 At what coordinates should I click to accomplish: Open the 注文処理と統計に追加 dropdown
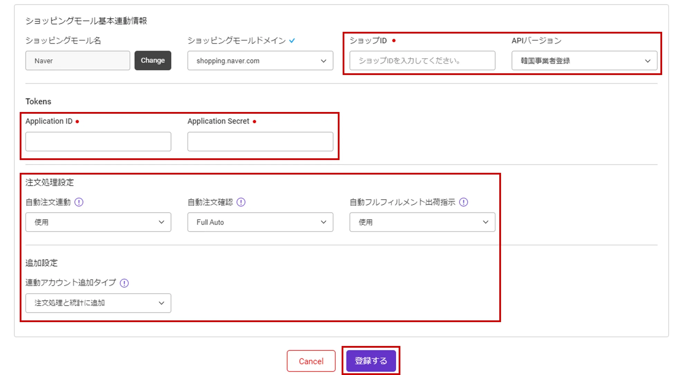[x=98, y=303]
